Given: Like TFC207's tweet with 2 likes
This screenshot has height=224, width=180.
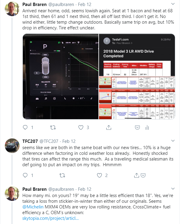Looking at the screenshot, I should tap(99, 175).
